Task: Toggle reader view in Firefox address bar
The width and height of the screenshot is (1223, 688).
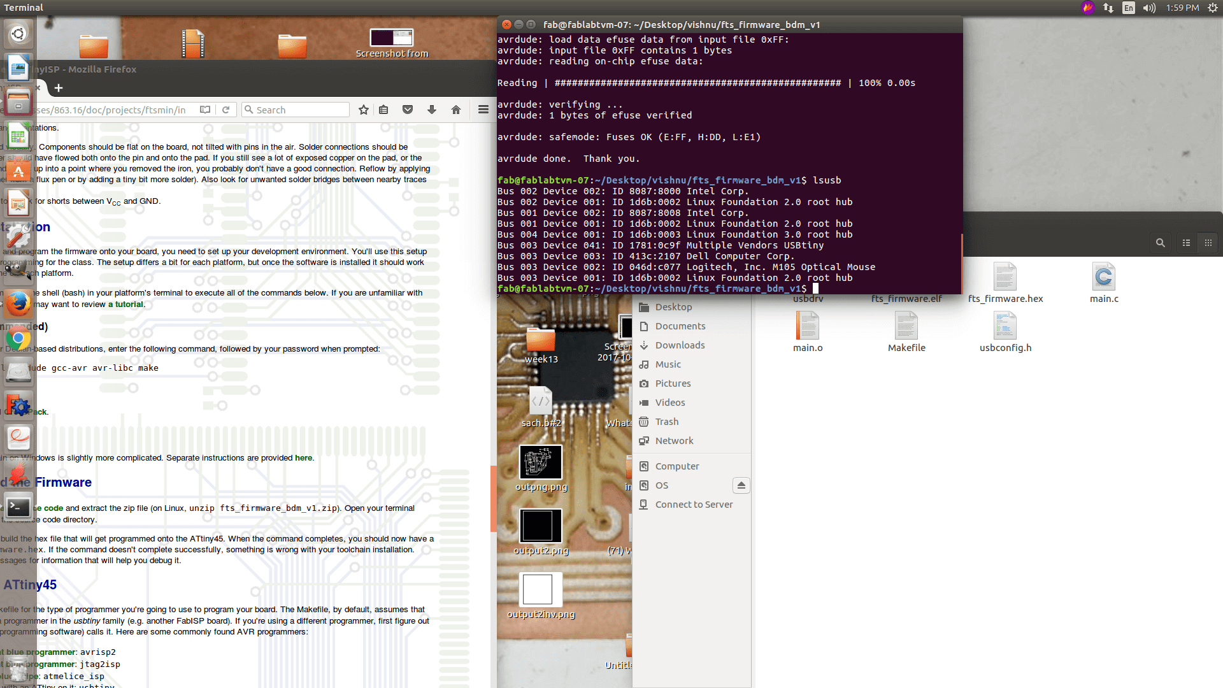Action: 205,110
